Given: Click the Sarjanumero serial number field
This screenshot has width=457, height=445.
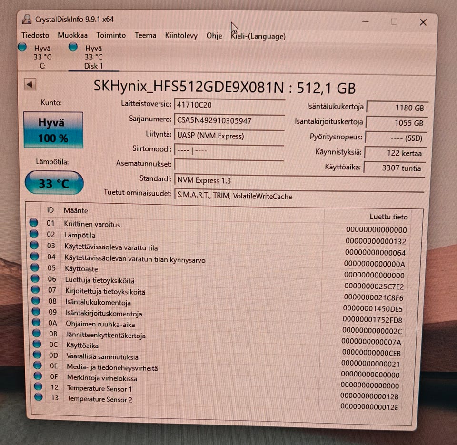Looking at the screenshot, I should click(x=229, y=120).
